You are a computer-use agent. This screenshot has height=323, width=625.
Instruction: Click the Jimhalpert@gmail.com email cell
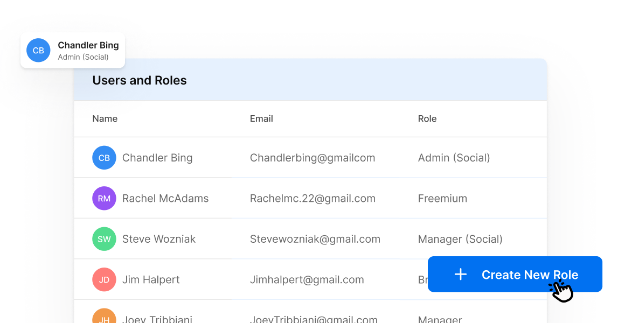pyautogui.click(x=307, y=279)
